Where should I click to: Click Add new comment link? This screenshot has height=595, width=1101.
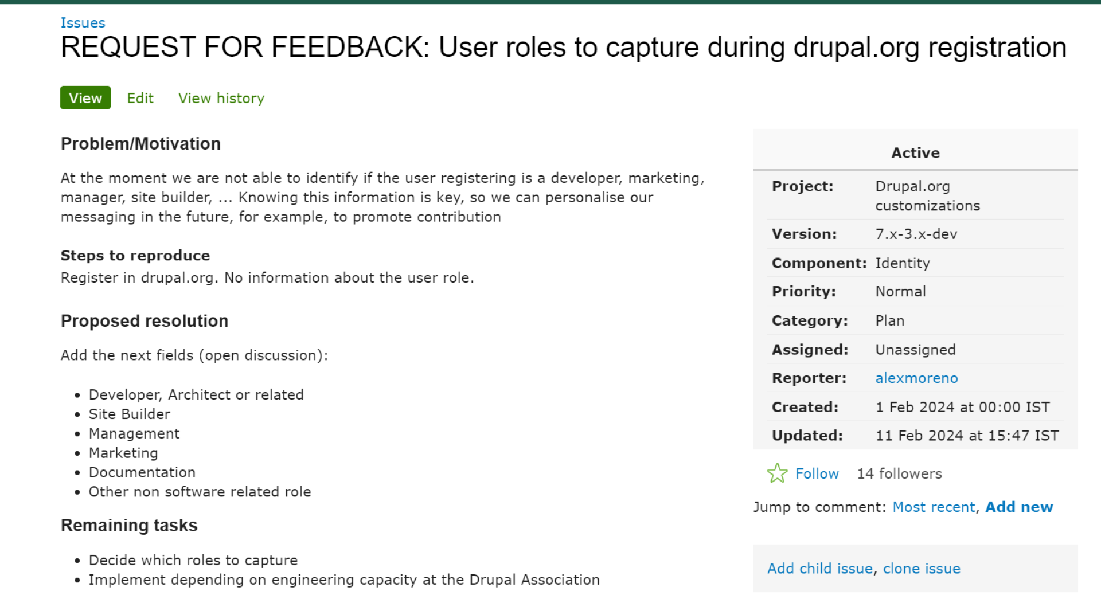coord(1019,507)
